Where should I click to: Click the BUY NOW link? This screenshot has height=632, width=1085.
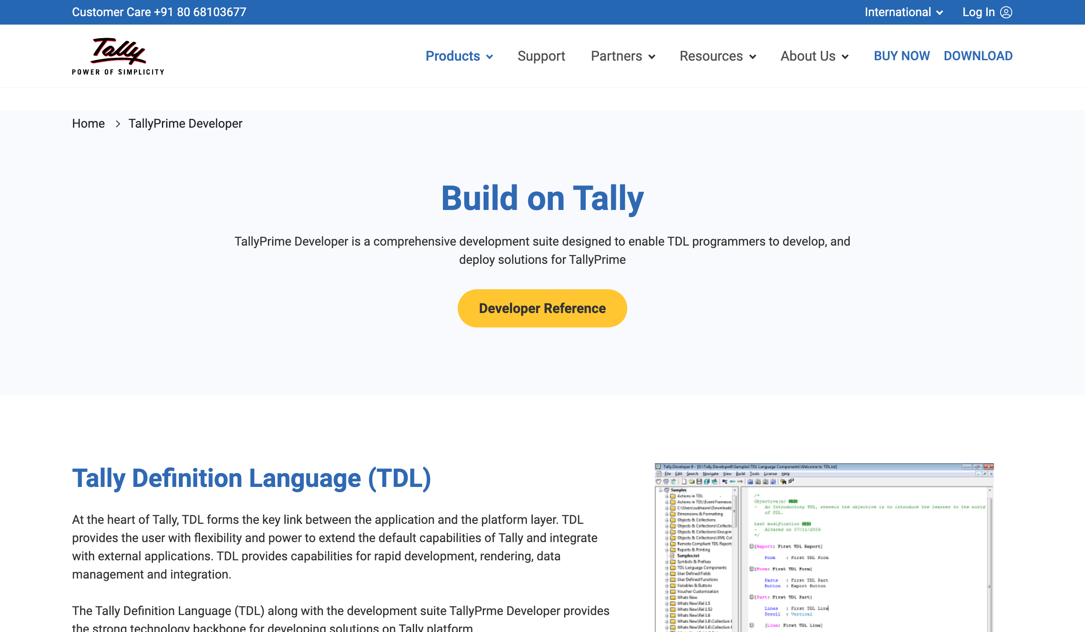(x=901, y=56)
